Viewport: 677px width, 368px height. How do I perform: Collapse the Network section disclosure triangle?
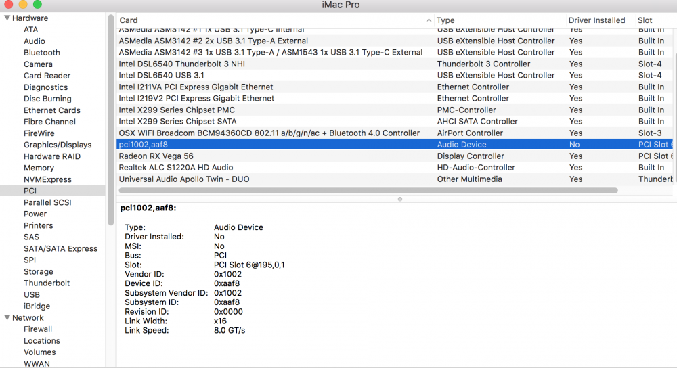tap(7, 317)
